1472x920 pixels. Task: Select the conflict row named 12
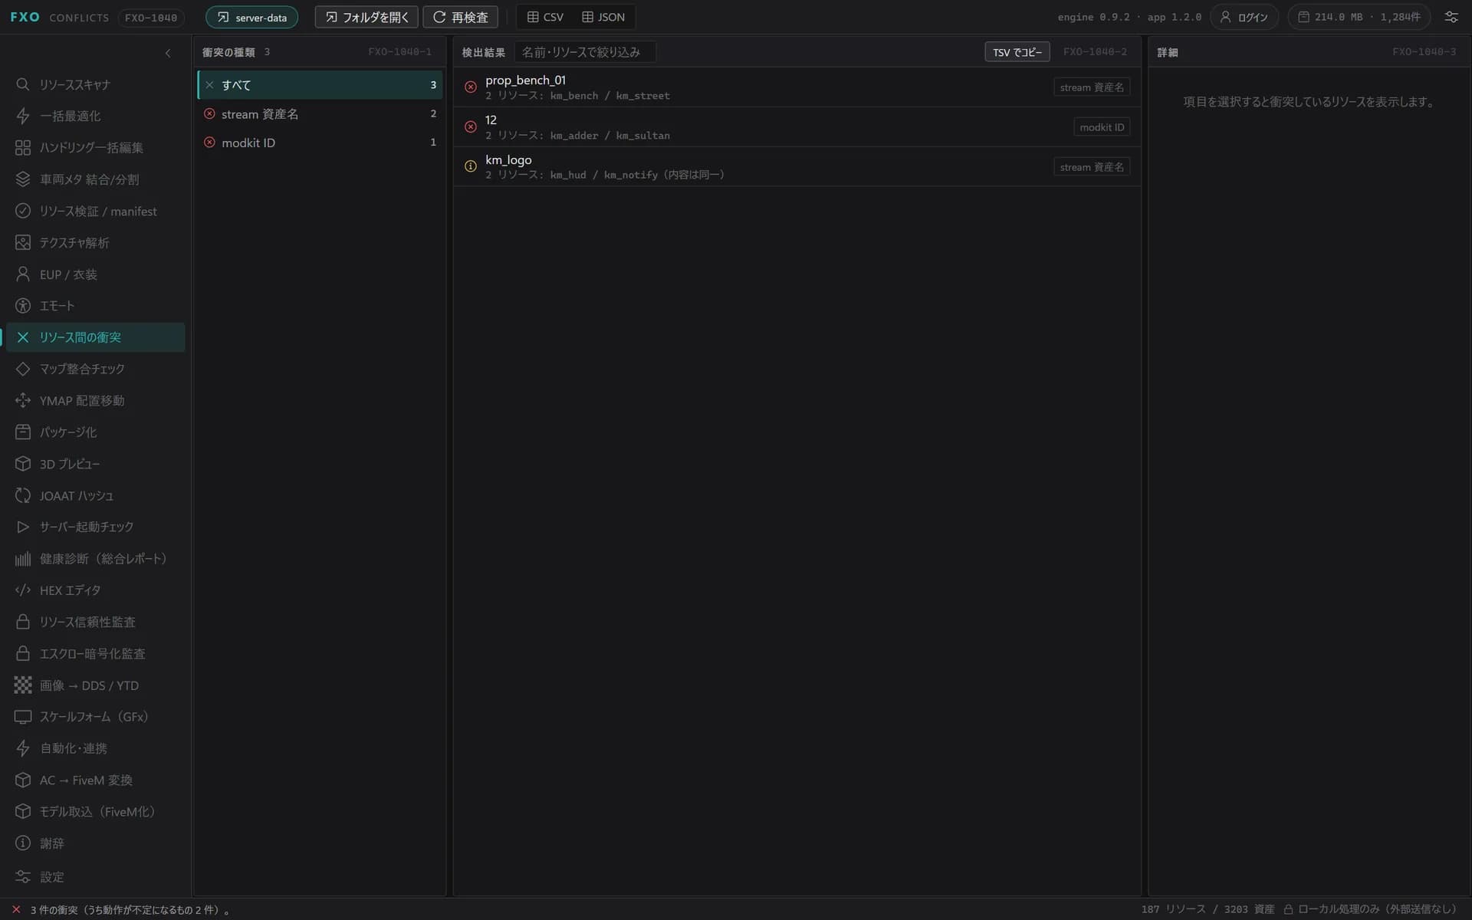tap(796, 127)
